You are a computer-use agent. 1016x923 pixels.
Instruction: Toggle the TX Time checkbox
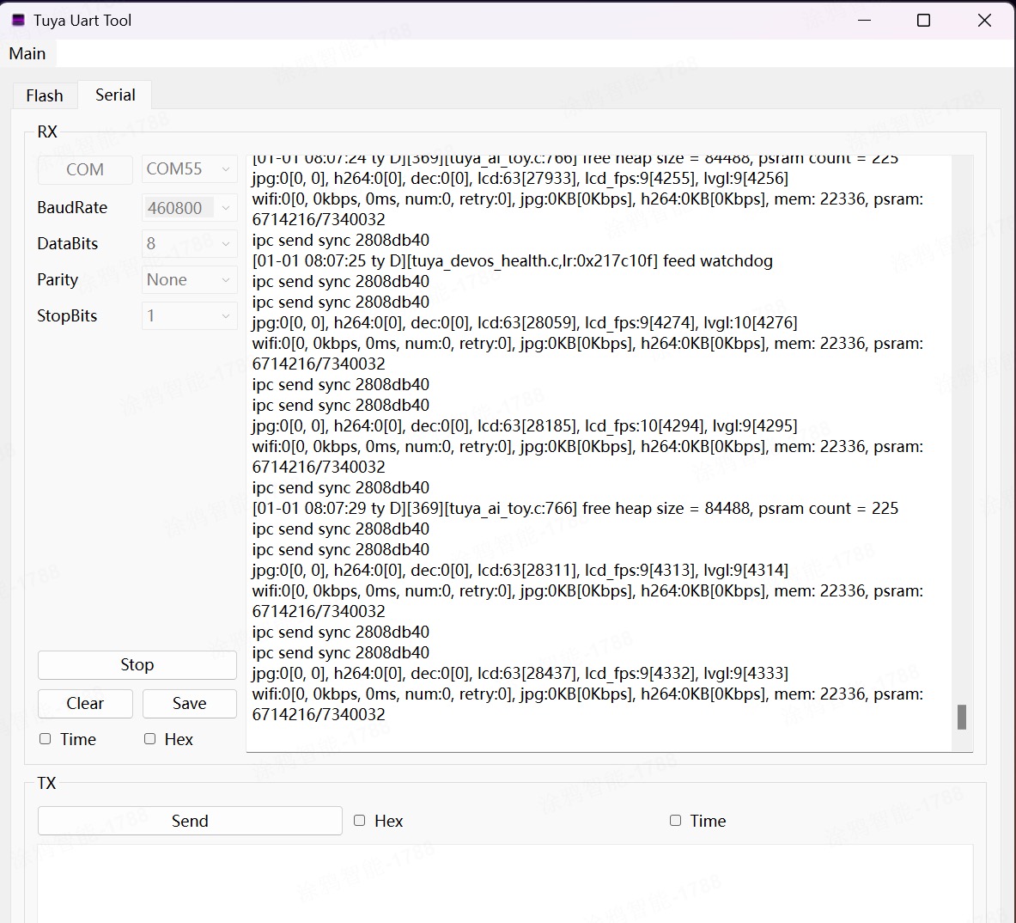pos(676,821)
